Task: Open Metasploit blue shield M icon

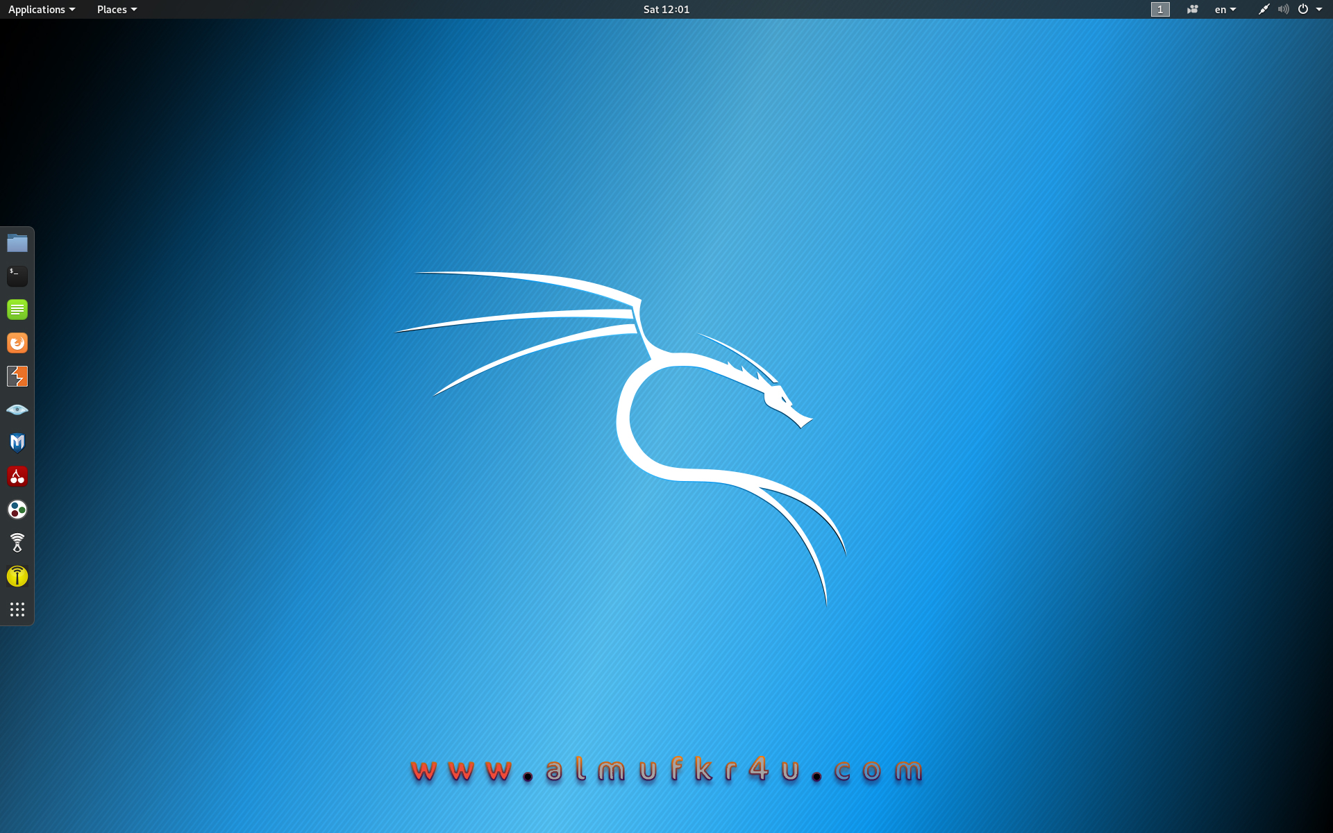Action: (x=17, y=443)
